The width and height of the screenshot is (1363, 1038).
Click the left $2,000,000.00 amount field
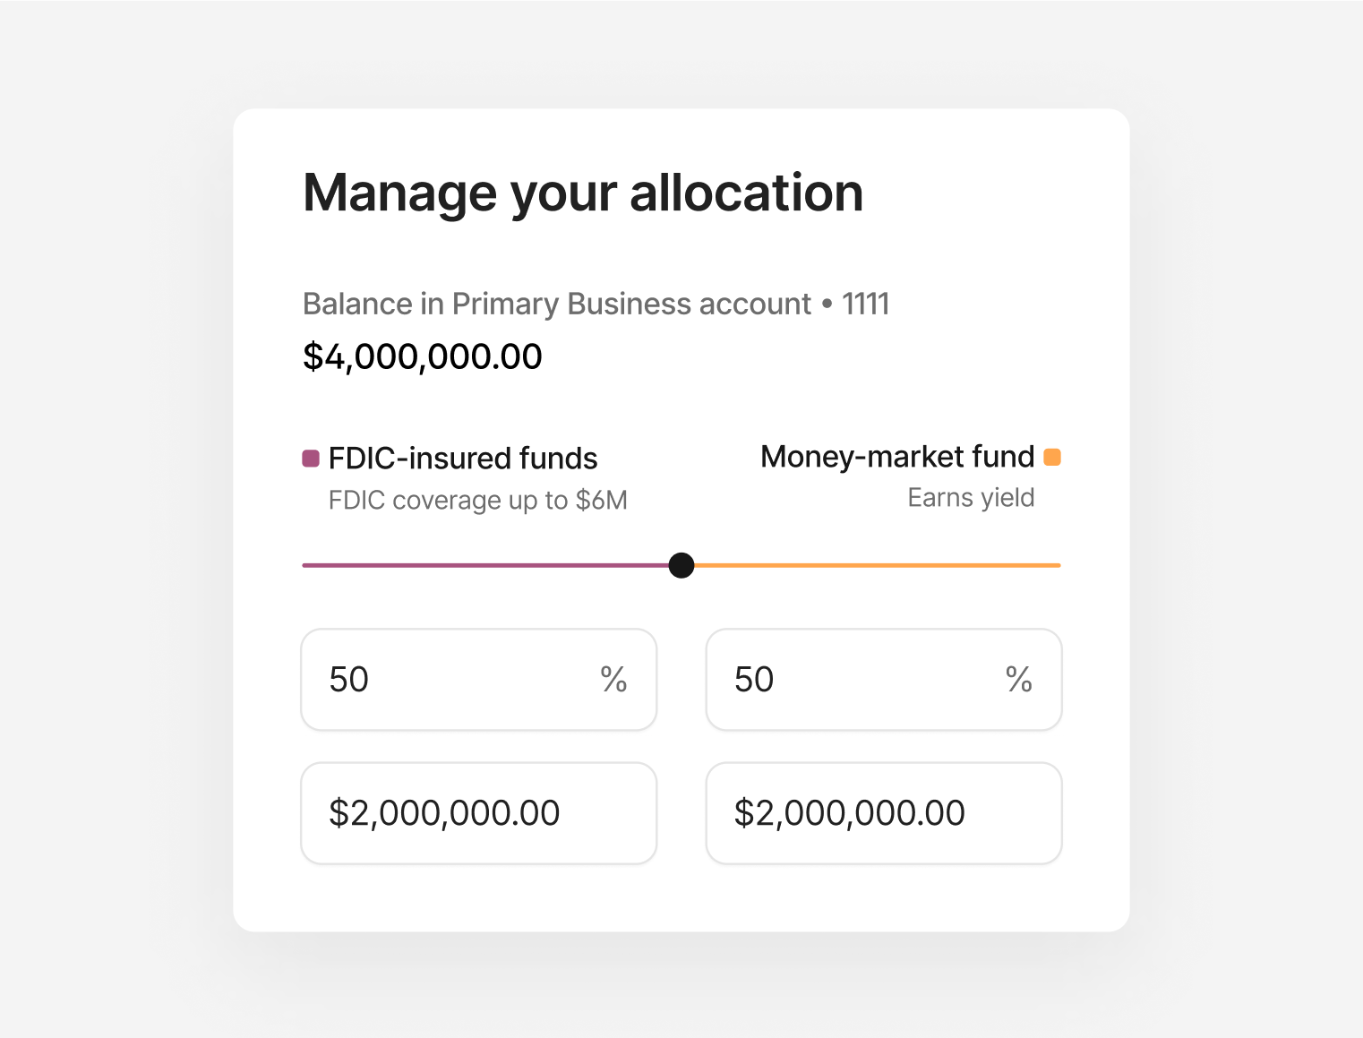[x=478, y=813]
